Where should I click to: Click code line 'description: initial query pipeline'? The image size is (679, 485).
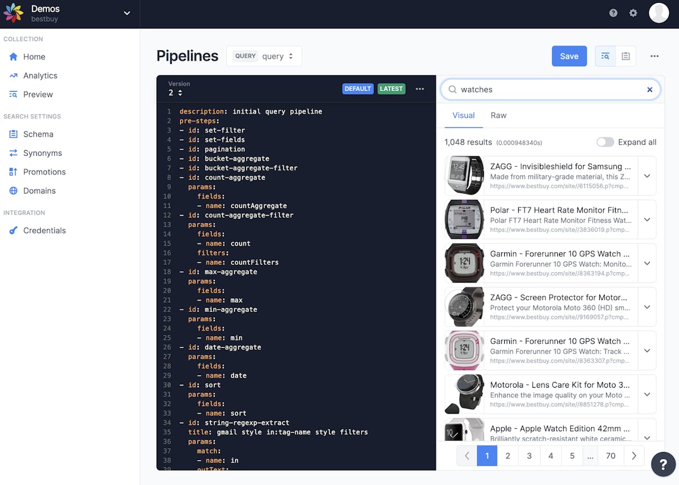pyautogui.click(x=251, y=111)
